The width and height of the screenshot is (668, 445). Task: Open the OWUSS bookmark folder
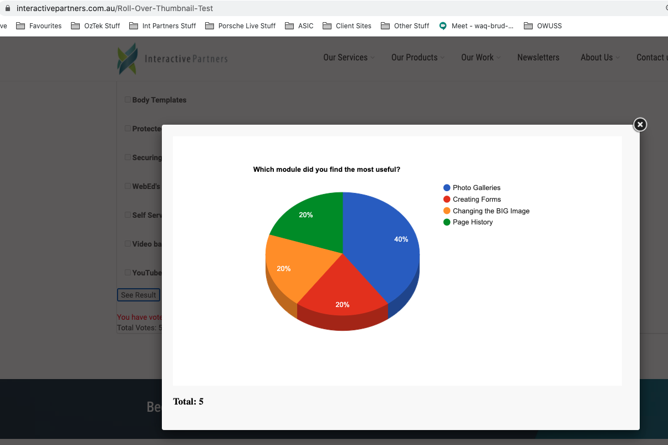550,25
